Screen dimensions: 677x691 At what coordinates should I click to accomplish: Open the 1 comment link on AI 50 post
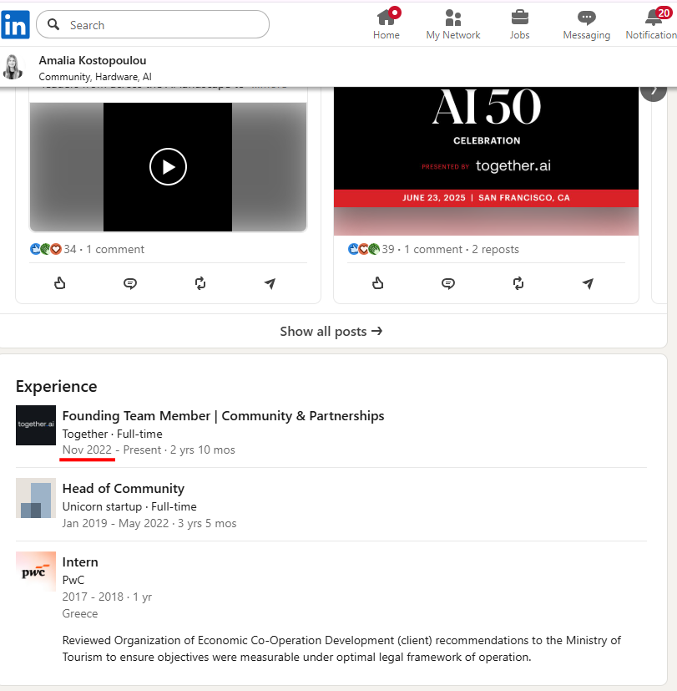click(433, 250)
